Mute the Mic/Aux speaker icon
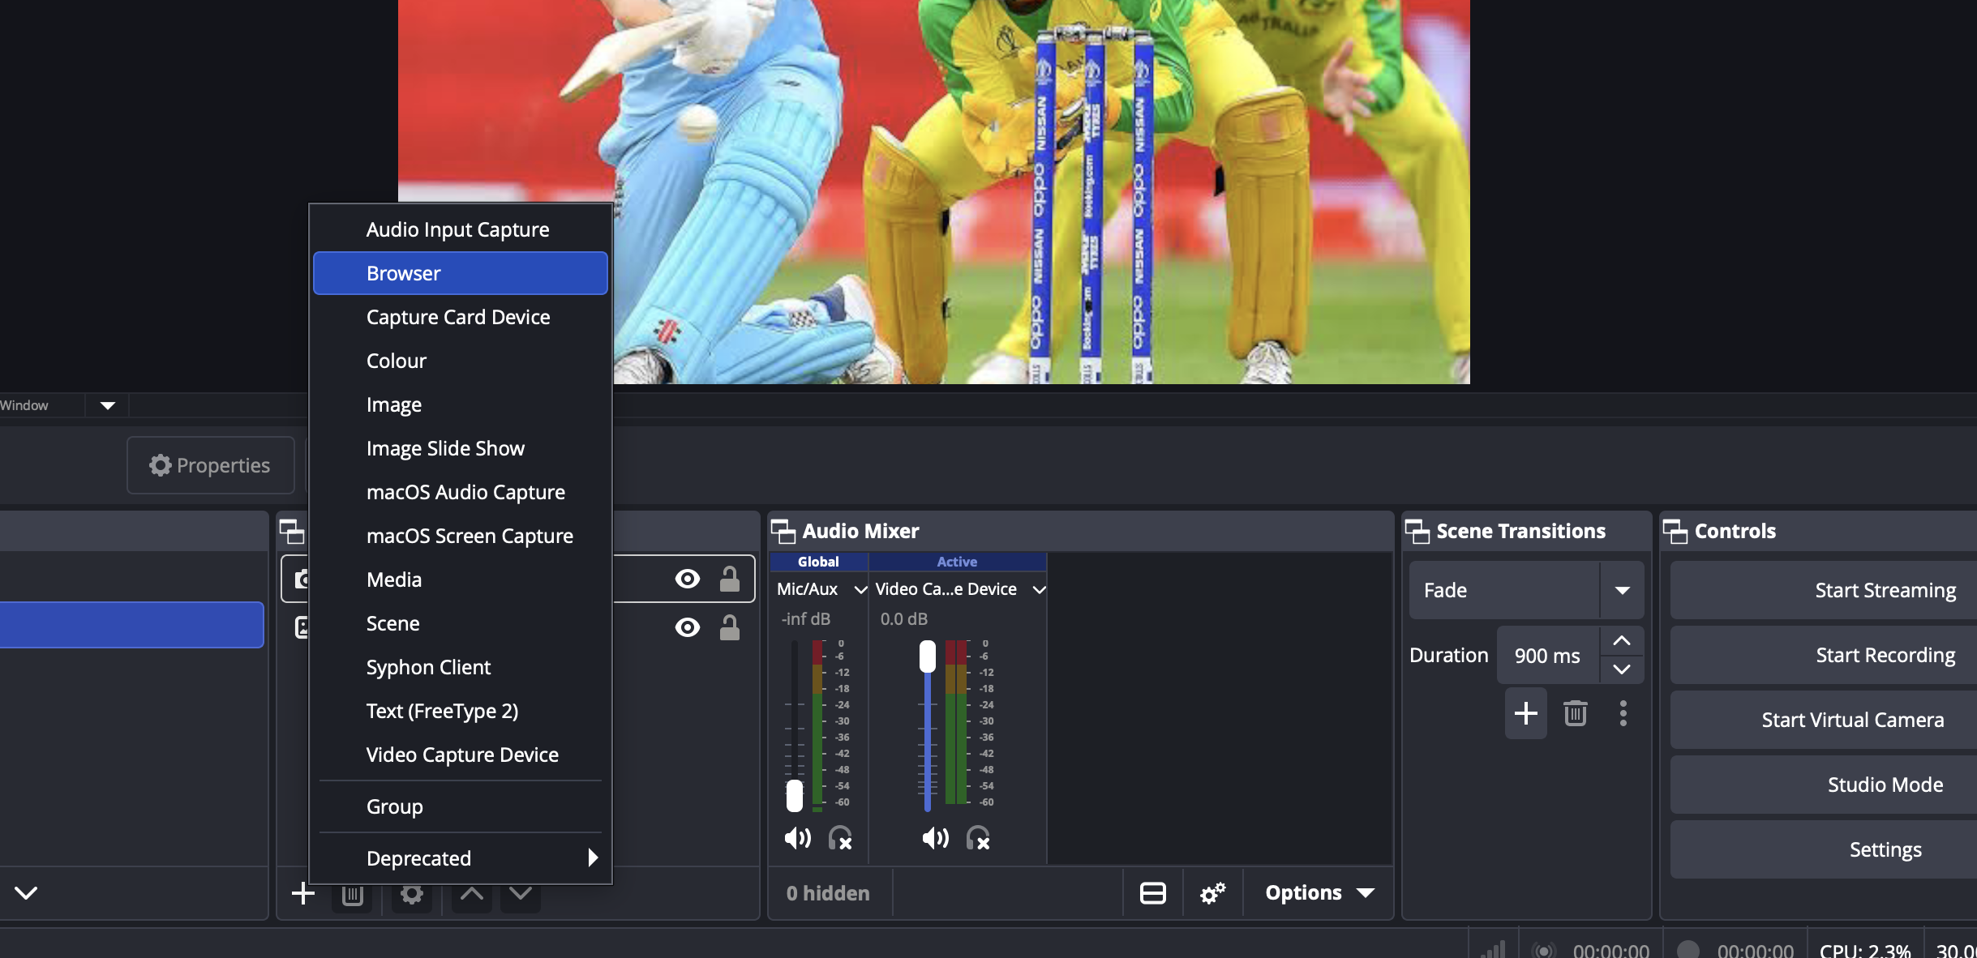Screen dimensions: 1977x958 pyautogui.click(x=797, y=838)
